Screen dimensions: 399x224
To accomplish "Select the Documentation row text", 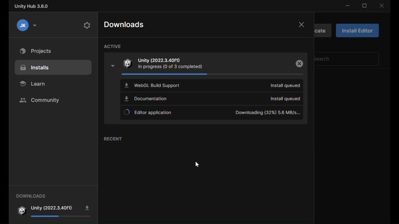I will click(x=150, y=98).
